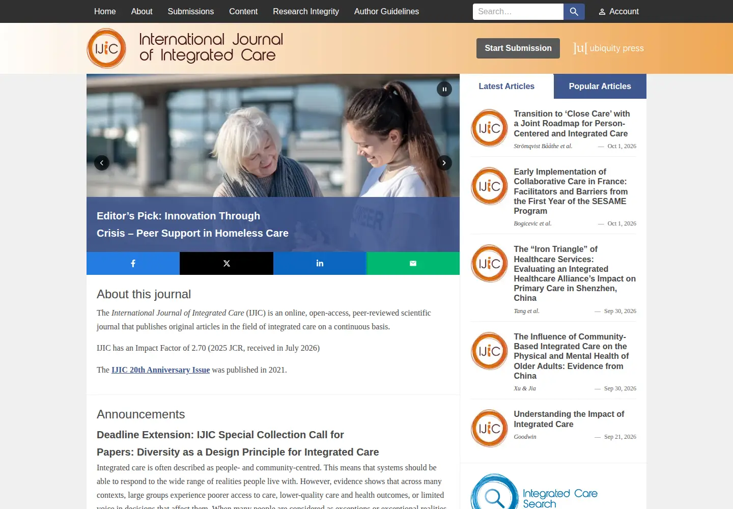Image resolution: width=733 pixels, height=509 pixels.
Task: Open the Submissions menu
Action: tap(191, 11)
